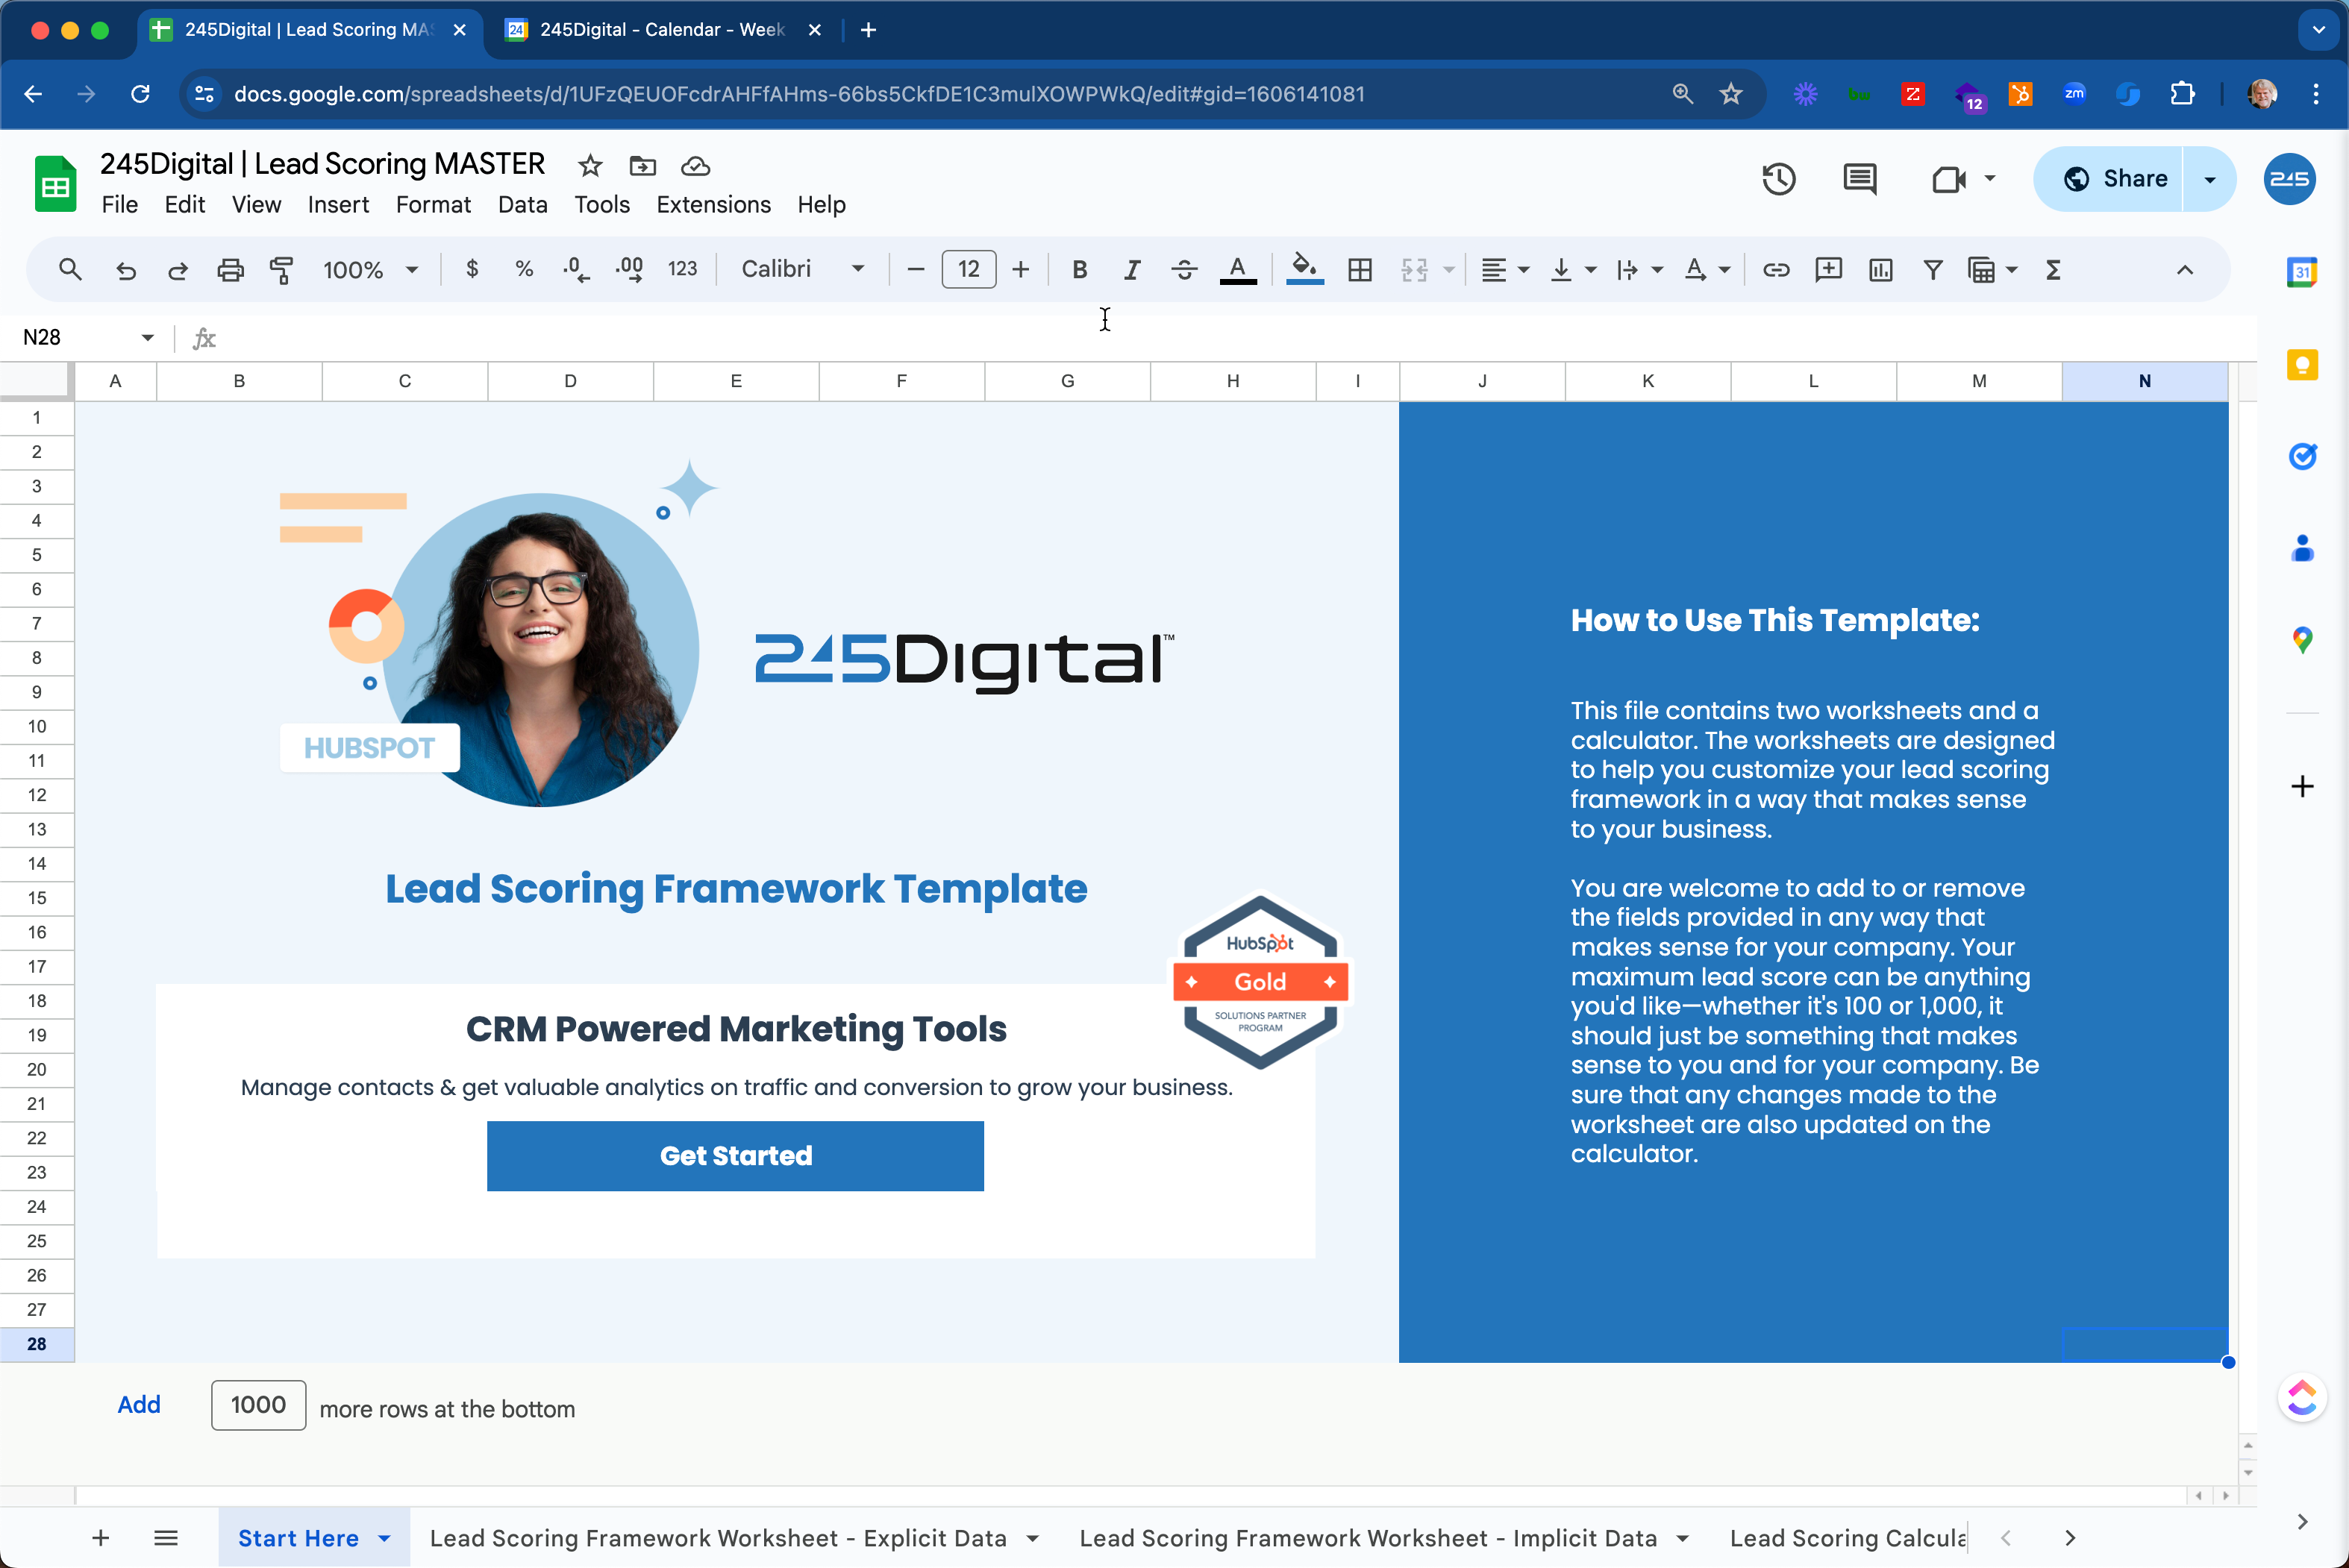Open Google Tasks side panel
The image size is (2349, 1568).
(2302, 456)
